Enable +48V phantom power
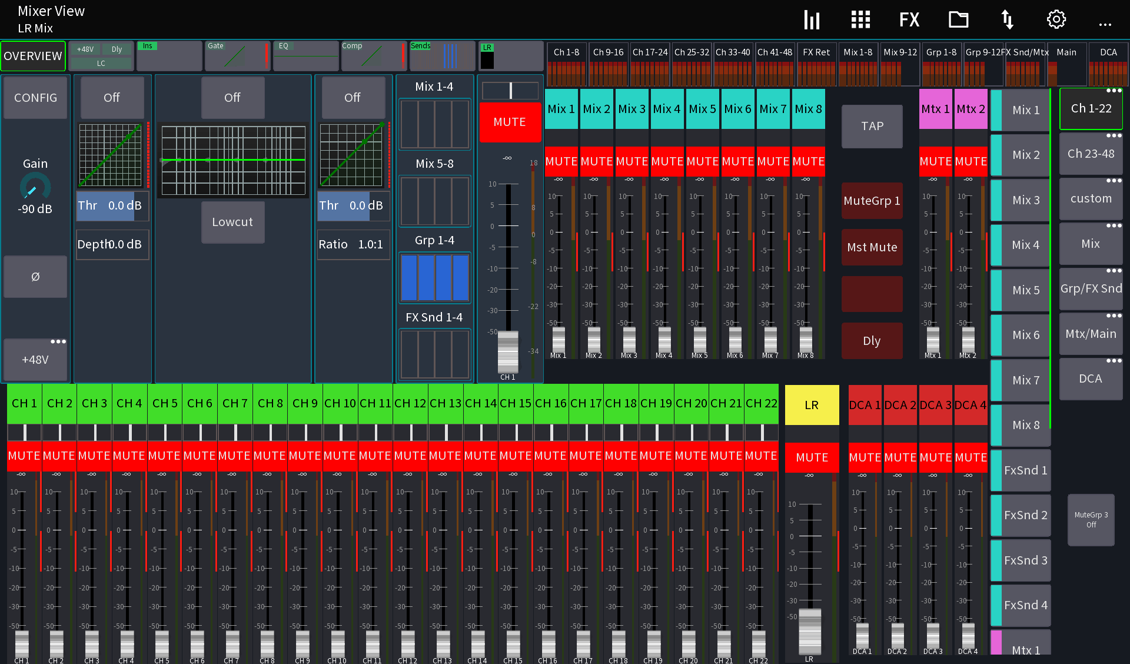1130x664 pixels. (35, 359)
